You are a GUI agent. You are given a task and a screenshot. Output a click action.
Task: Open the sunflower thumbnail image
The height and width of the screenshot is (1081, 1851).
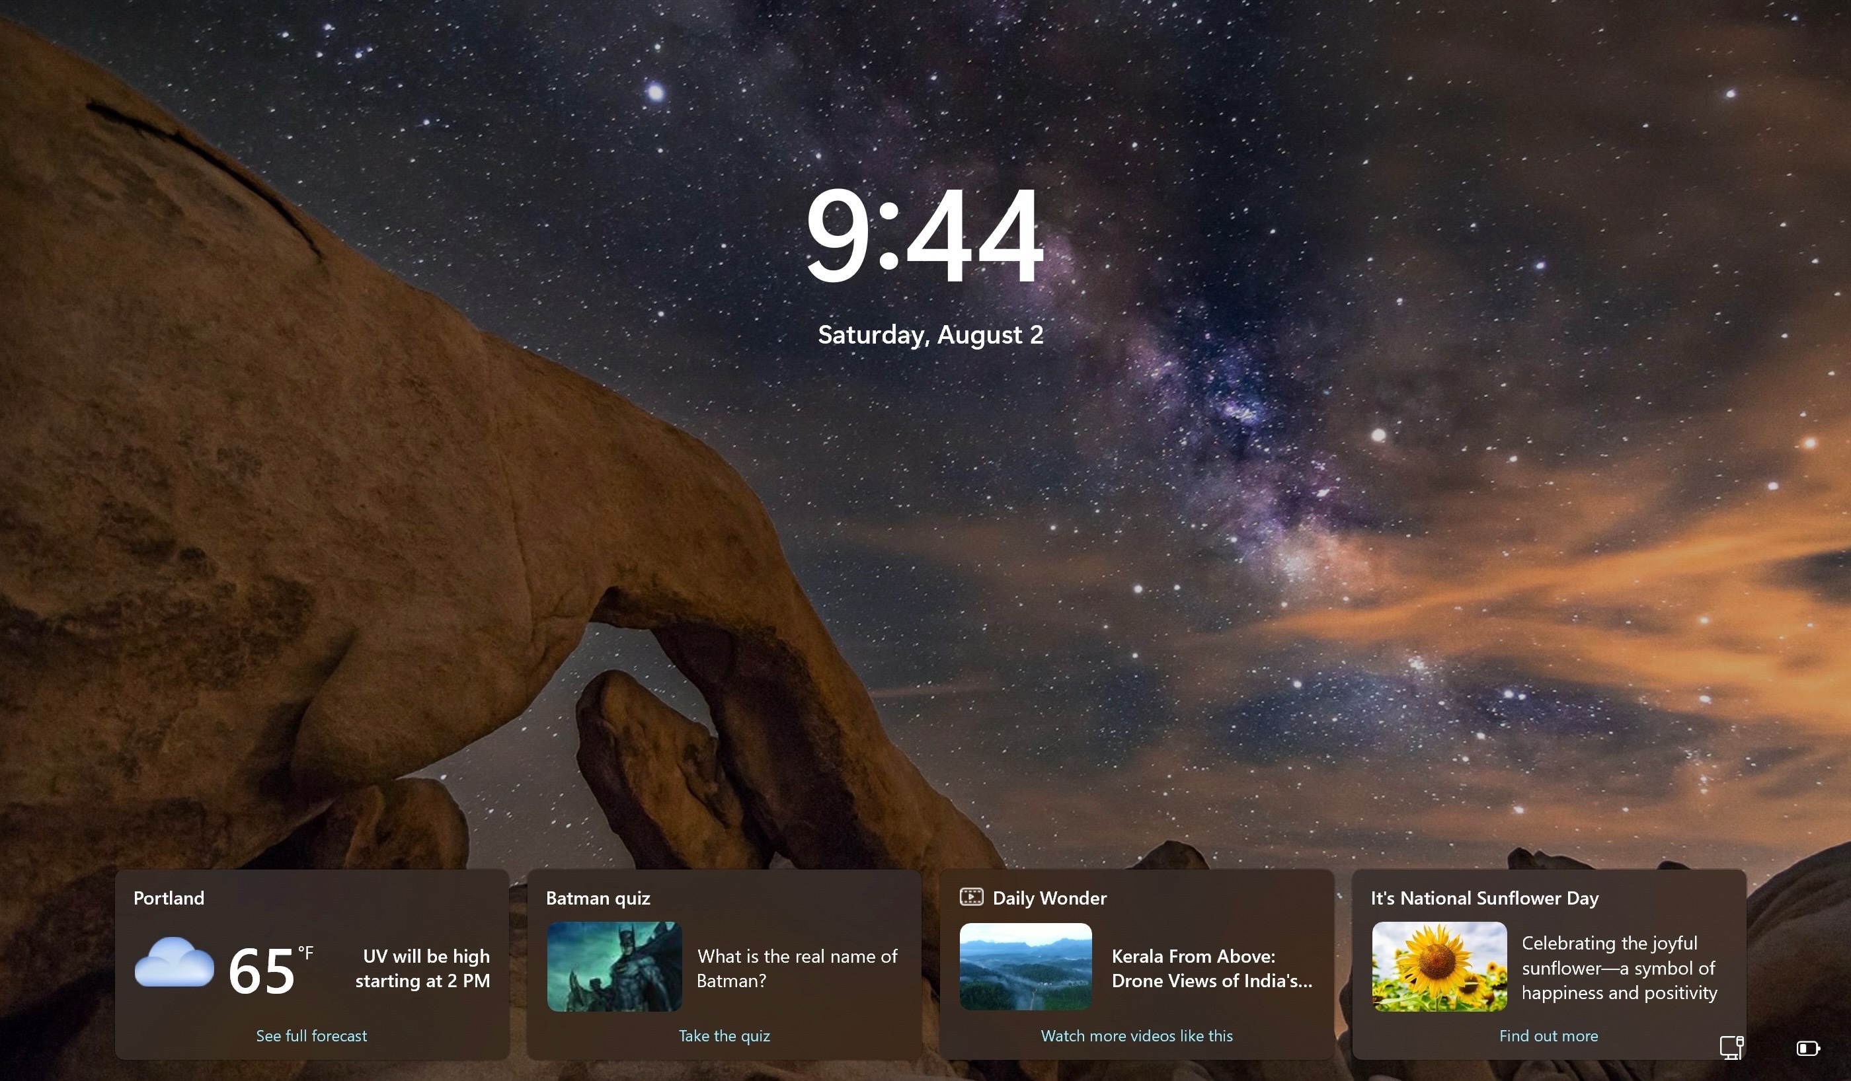[1439, 967]
